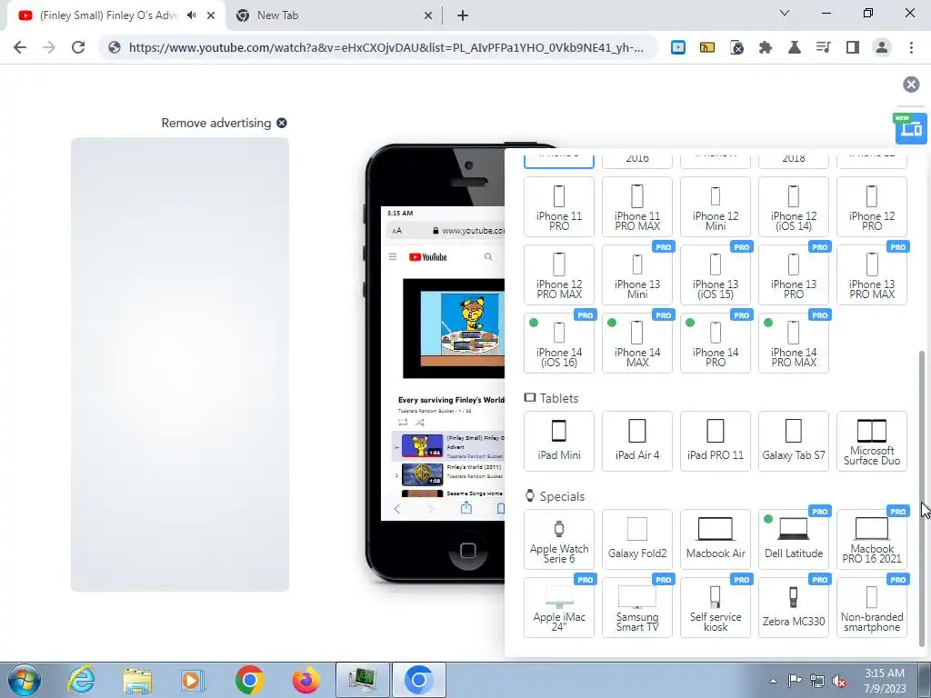Click Remove advertising link

click(224, 123)
